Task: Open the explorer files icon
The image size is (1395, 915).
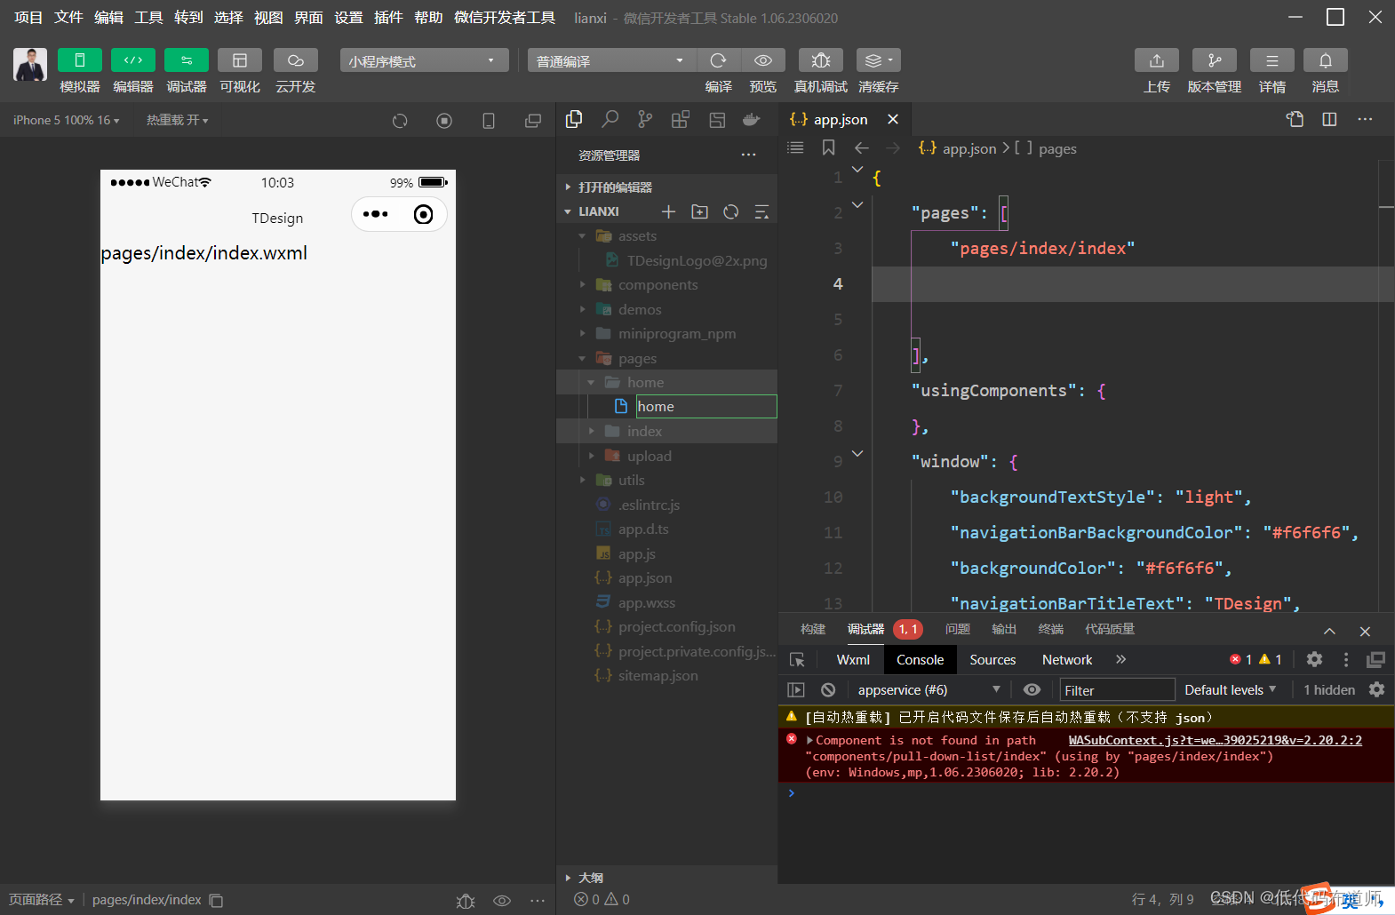Action: tap(574, 119)
